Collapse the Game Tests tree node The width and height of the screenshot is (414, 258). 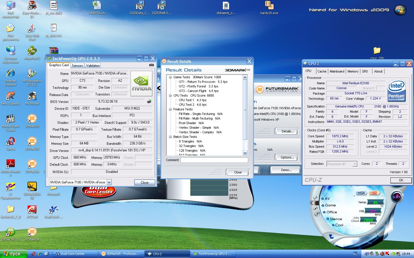coord(170,77)
